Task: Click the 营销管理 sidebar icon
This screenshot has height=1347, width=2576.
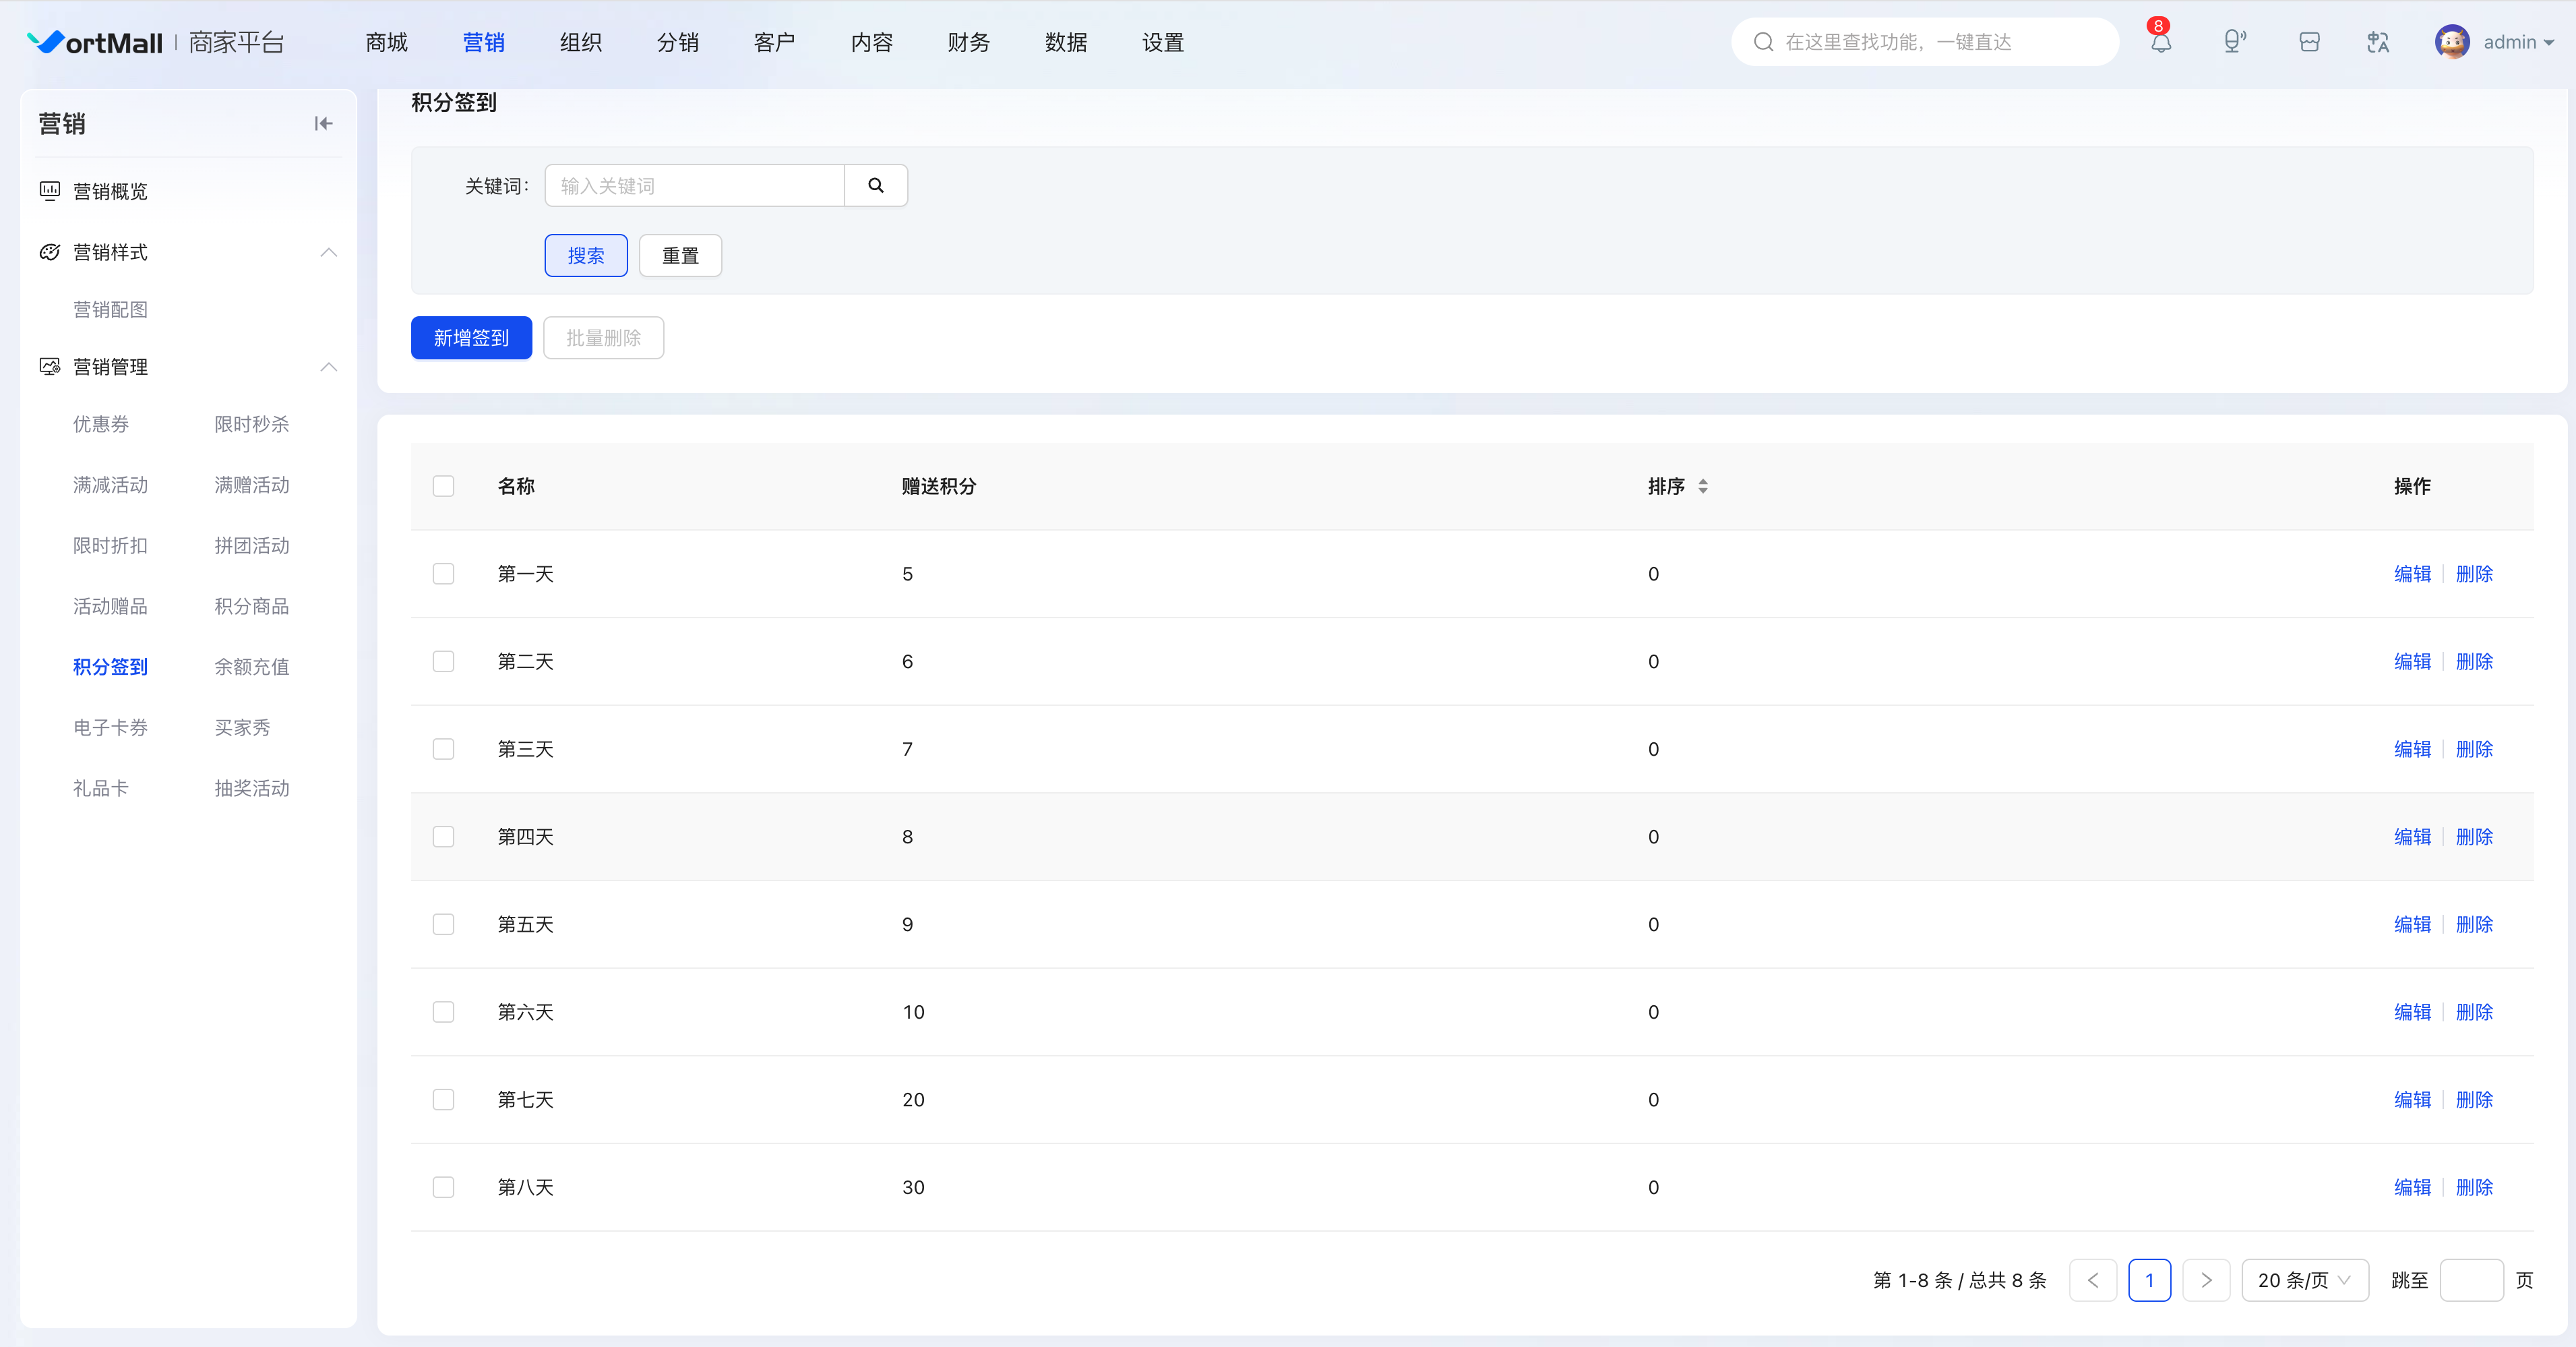Action: coord(50,366)
